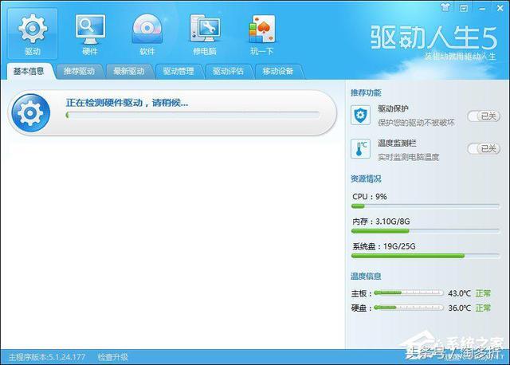This screenshot has width=510, height=365.
Task: Click the large blue gear scanning icon
Action: tap(30, 113)
